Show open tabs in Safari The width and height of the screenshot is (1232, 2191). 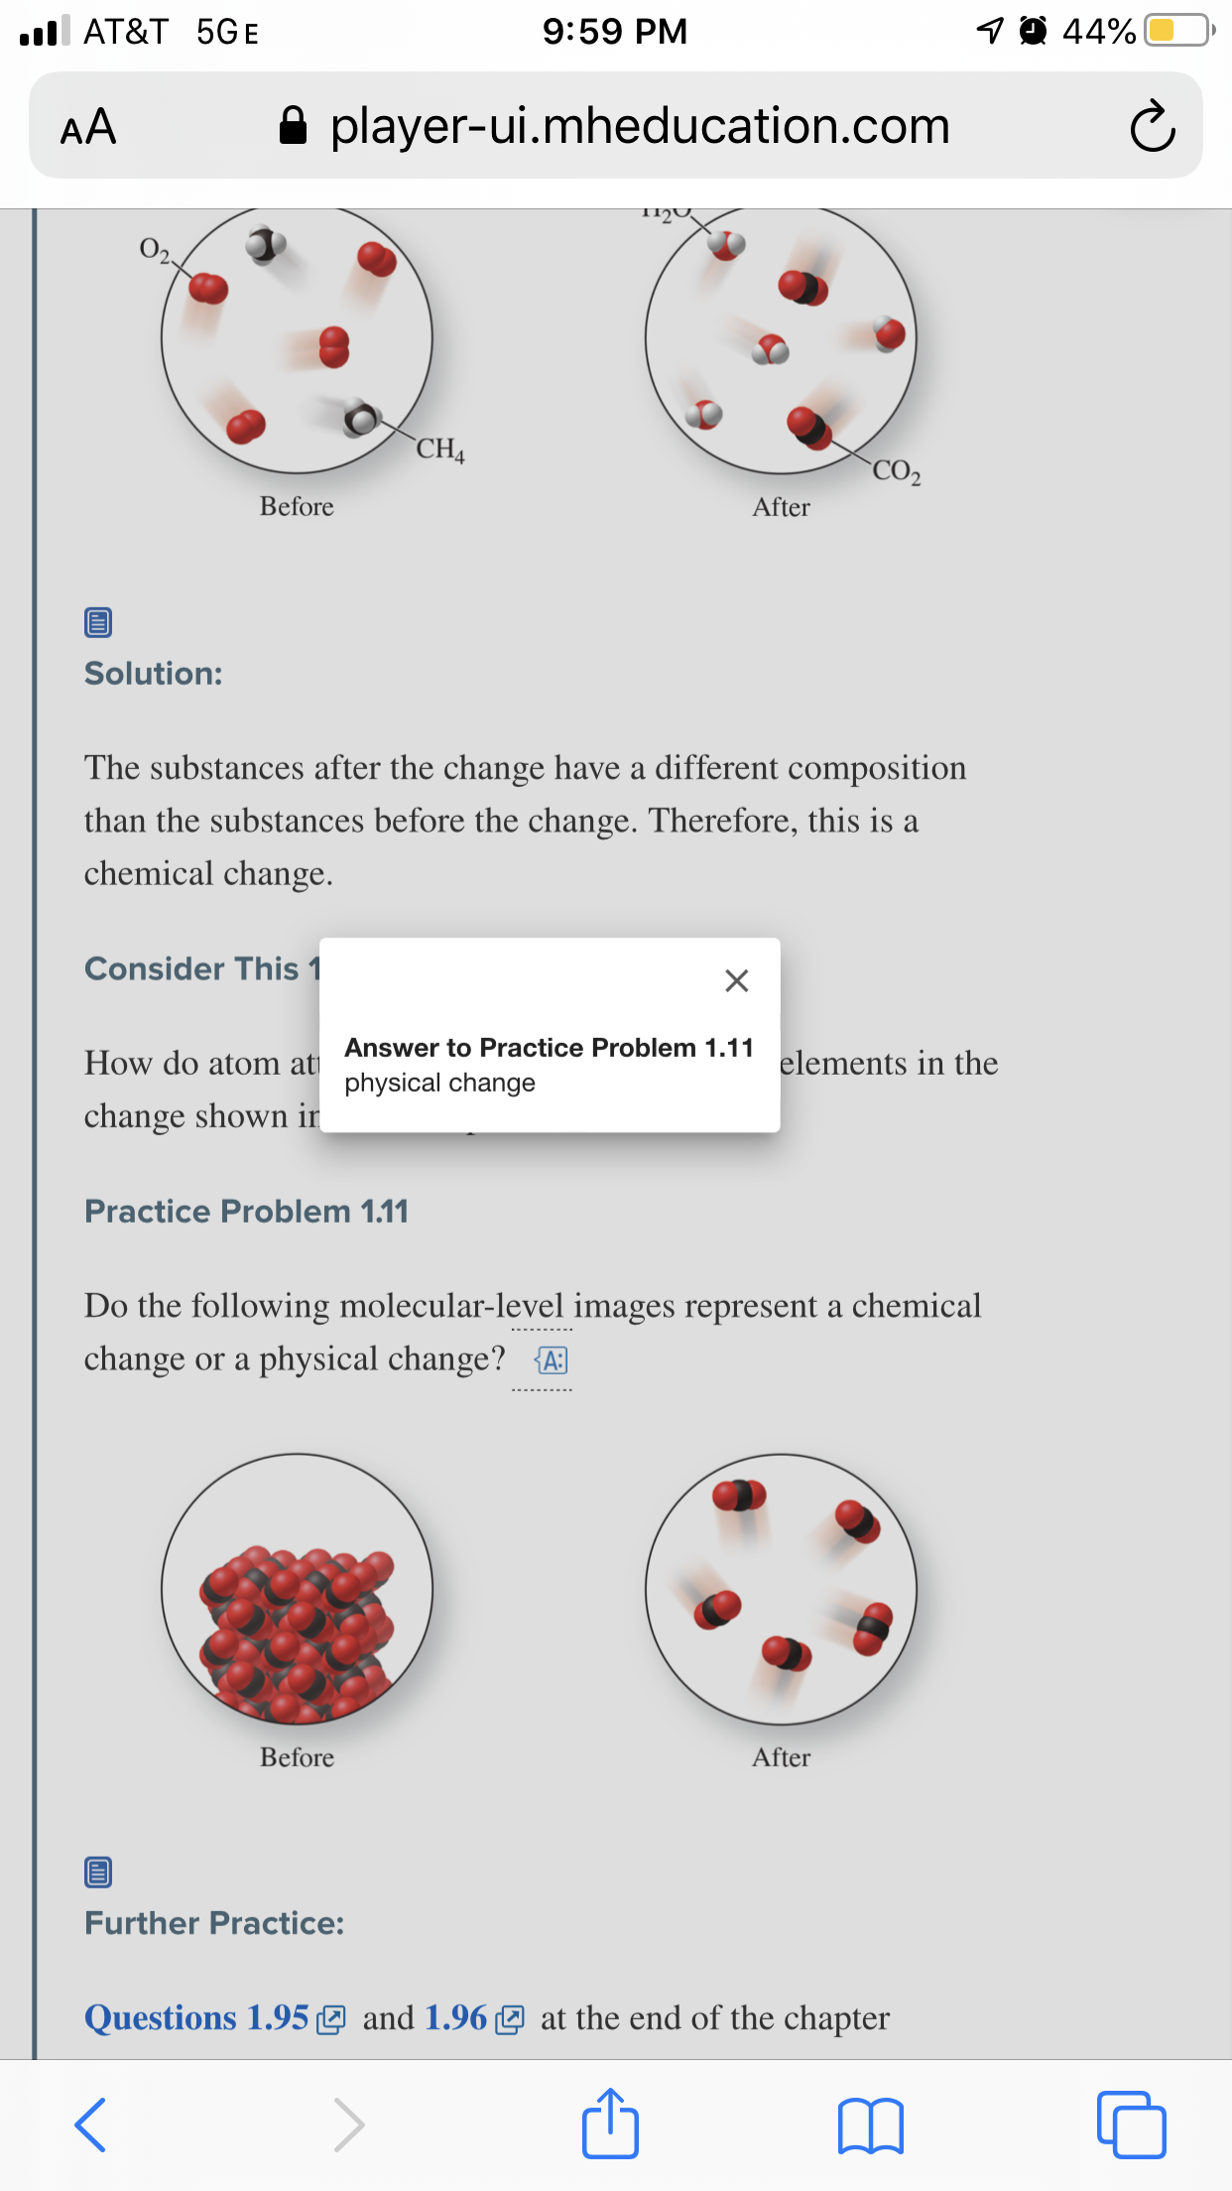[1131, 2125]
